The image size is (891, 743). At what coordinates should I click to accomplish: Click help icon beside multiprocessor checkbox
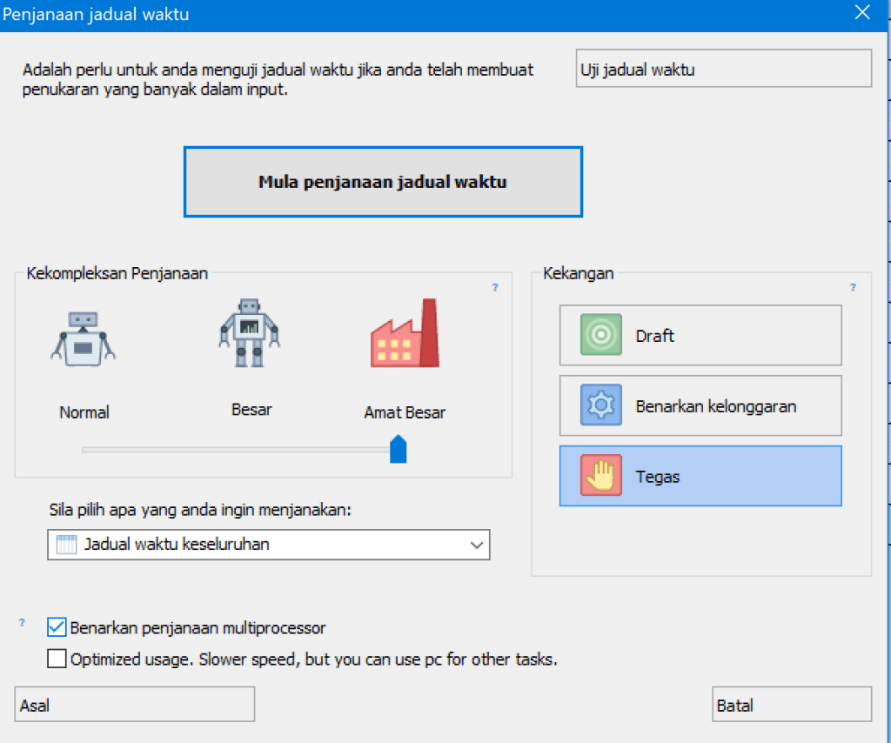22,623
